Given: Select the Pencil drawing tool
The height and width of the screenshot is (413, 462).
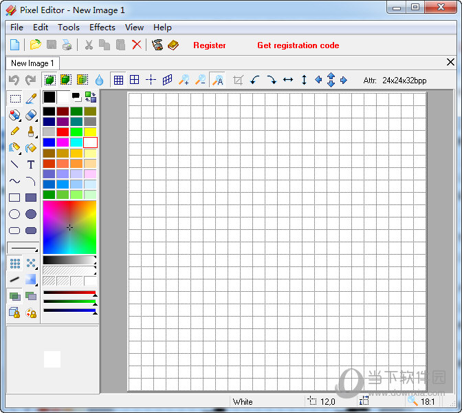Looking at the screenshot, I should [14, 131].
